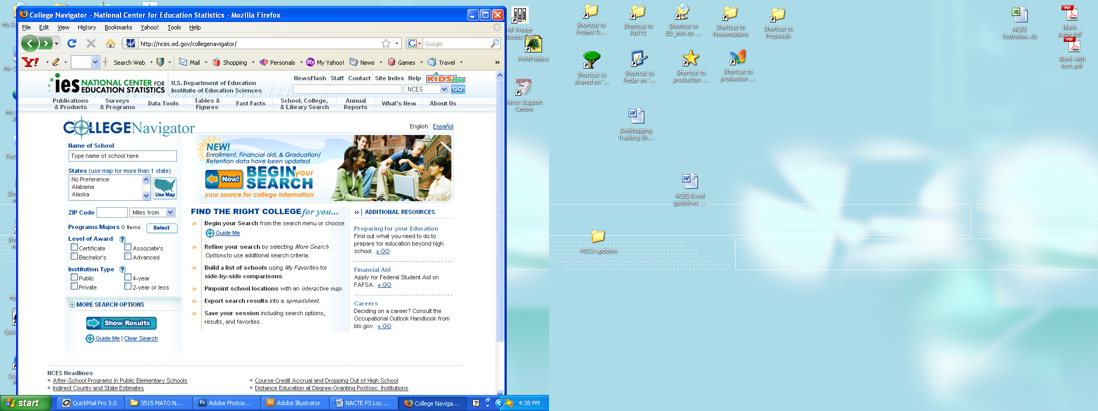Reload the page with the Refresh icon
Viewport: 1098px width, 411px height.
click(72, 43)
